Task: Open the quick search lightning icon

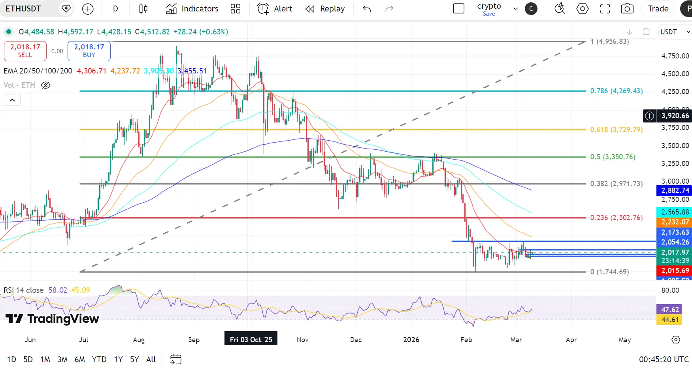Action: coord(560,9)
